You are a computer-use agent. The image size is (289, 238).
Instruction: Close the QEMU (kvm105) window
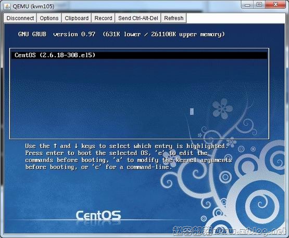point(275,5)
